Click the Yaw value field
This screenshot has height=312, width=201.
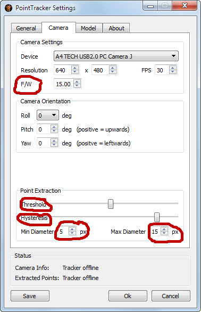pyautogui.click(x=44, y=143)
